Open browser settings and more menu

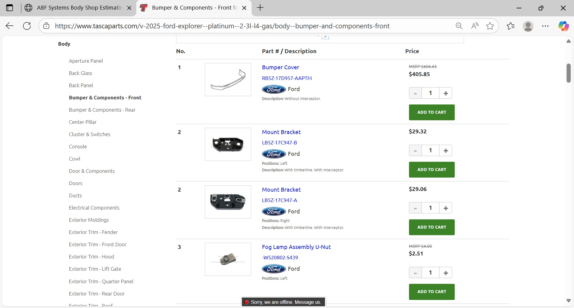tap(545, 26)
